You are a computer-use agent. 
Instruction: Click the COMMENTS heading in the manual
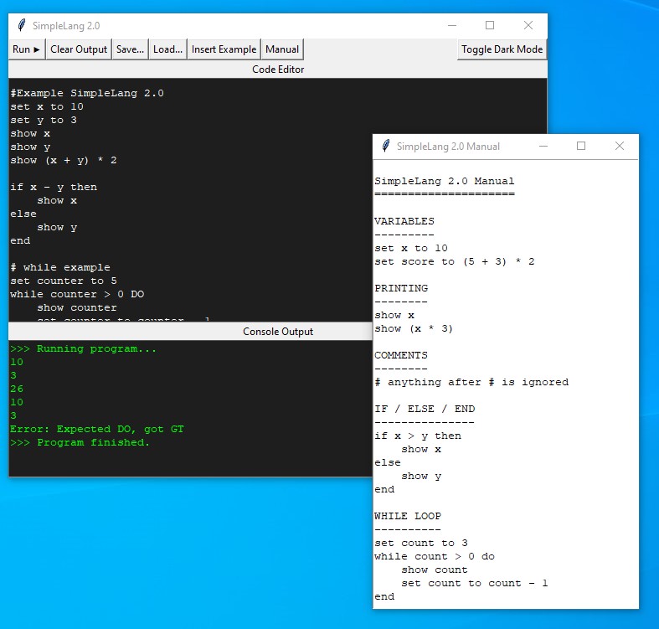tap(401, 355)
